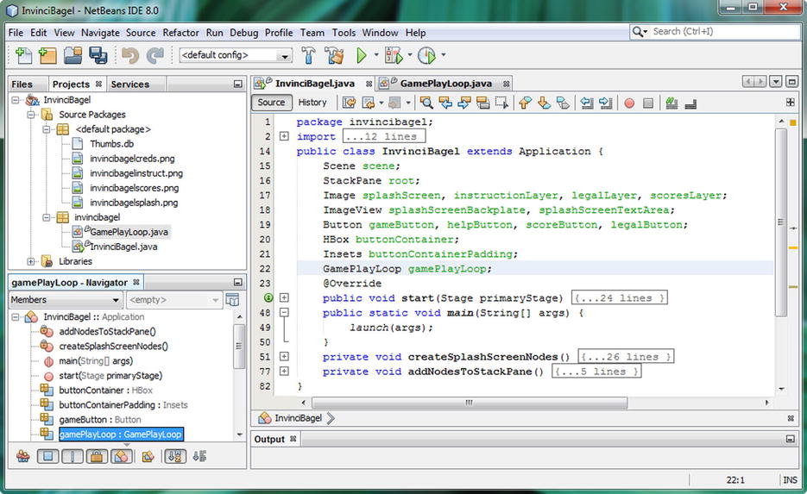
Task: Collapse the Source Packages tree node
Action: click(31, 115)
